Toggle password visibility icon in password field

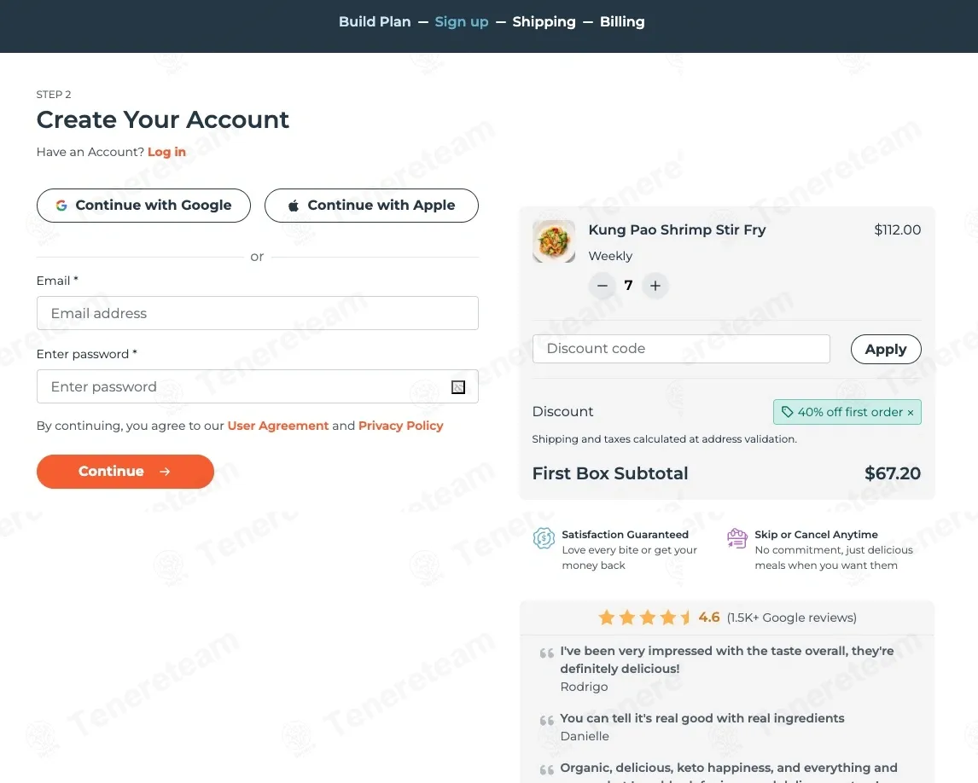click(x=458, y=387)
